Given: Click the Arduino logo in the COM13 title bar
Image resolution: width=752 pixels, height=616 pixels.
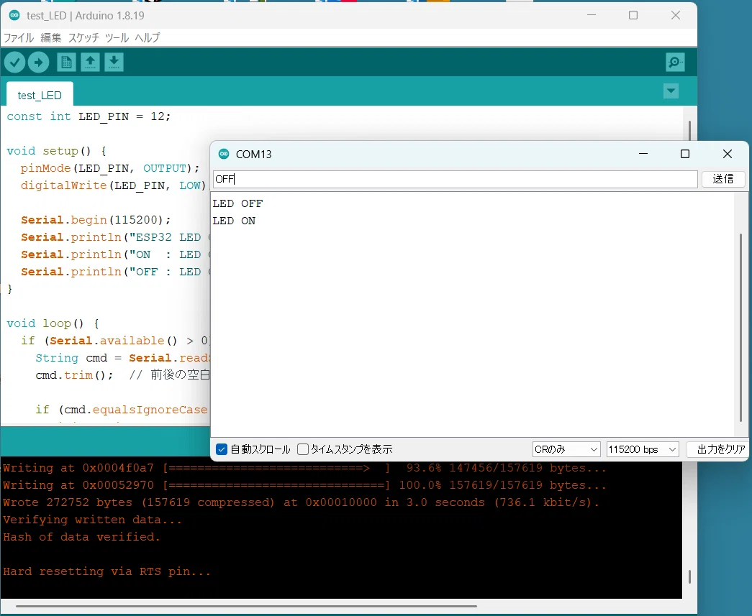Looking at the screenshot, I should pyautogui.click(x=224, y=154).
